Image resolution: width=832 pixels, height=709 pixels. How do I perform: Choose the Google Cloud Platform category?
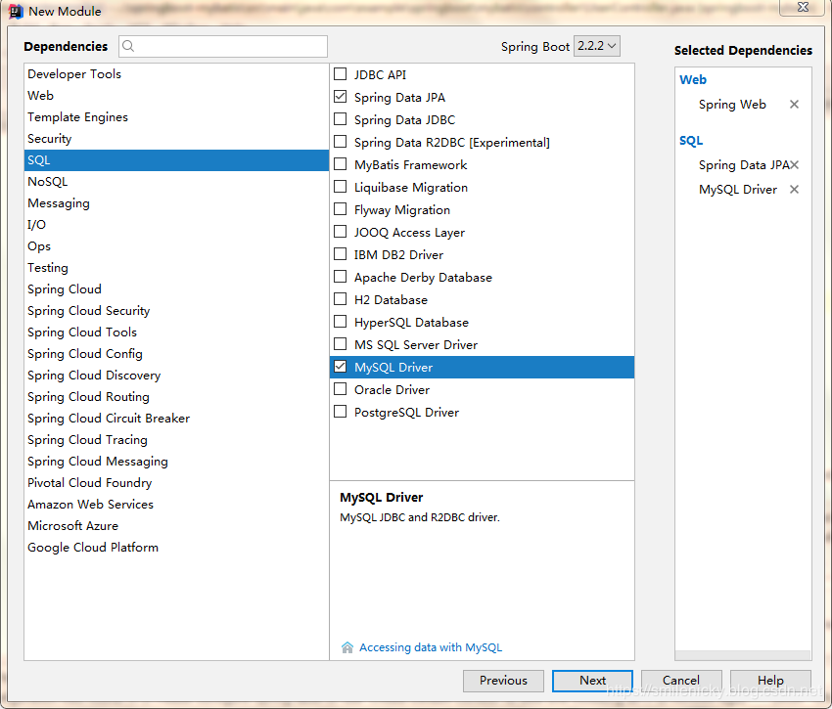pyautogui.click(x=176, y=548)
